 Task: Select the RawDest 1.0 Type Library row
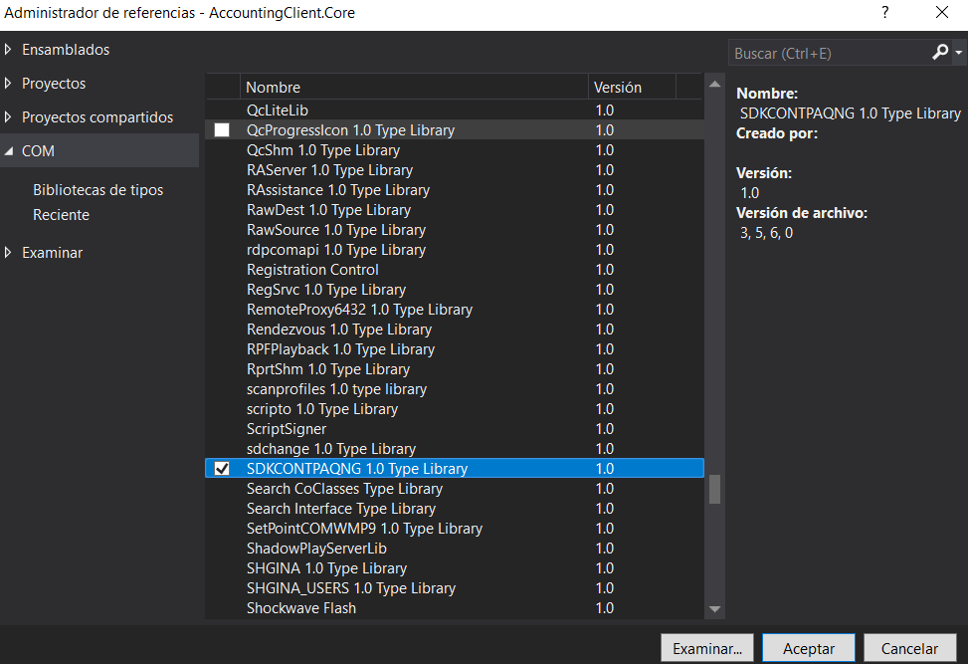(x=455, y=209)
